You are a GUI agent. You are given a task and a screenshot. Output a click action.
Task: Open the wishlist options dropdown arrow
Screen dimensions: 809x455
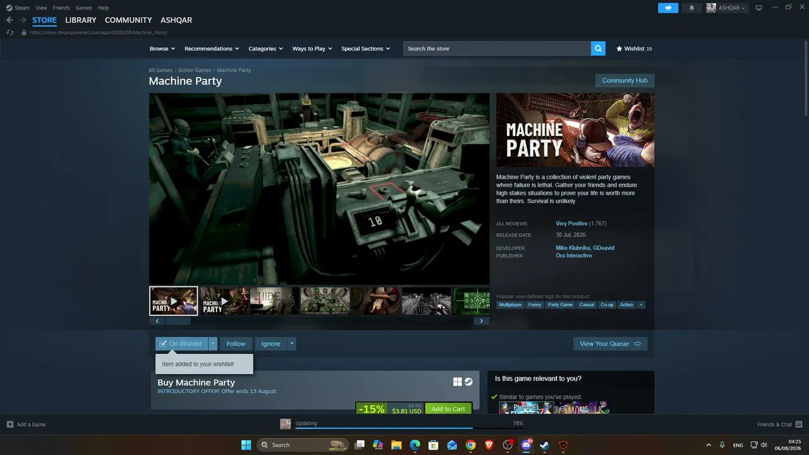[213, 344]
